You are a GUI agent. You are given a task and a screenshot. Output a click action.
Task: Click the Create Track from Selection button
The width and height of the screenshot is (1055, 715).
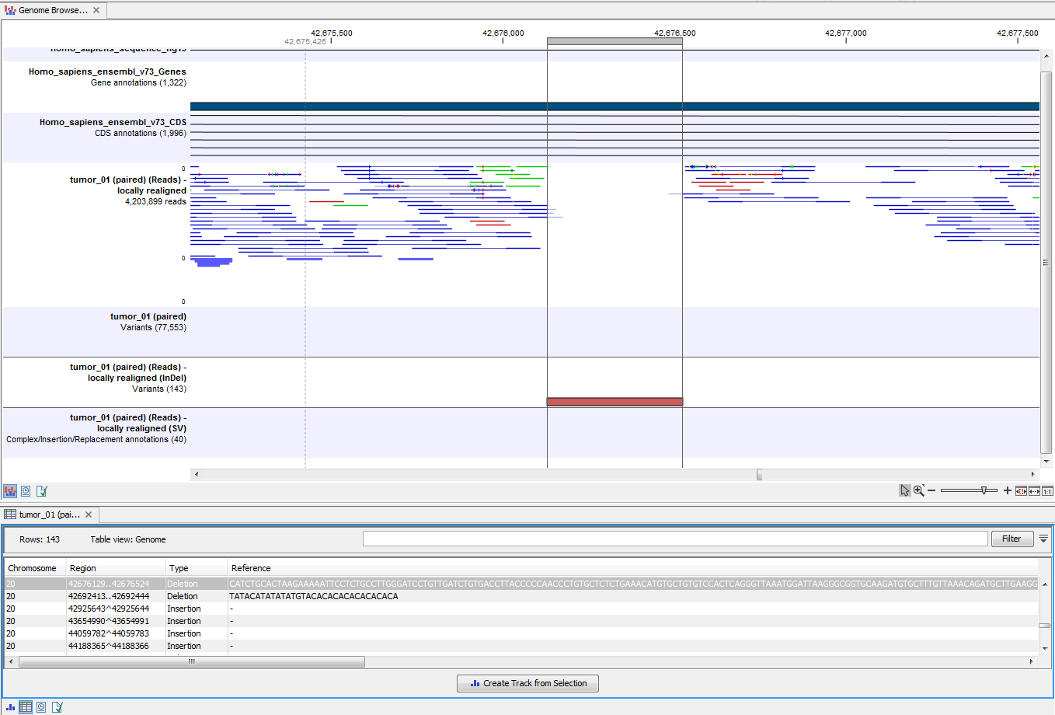click(527, 683)
